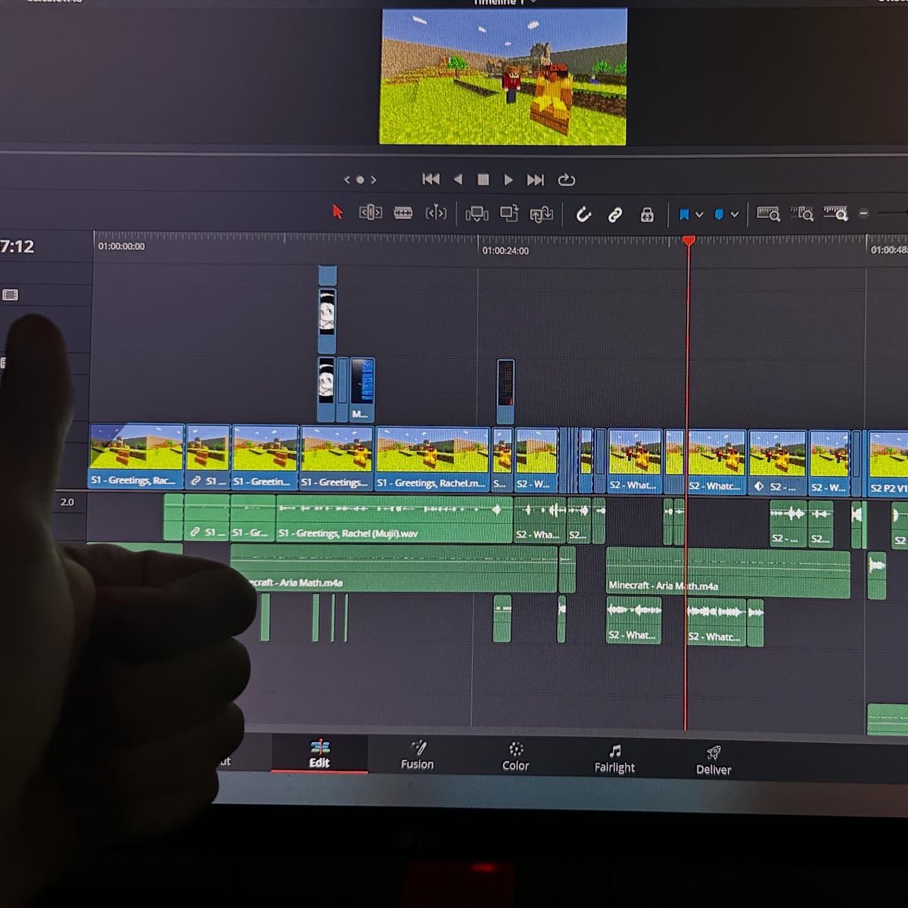Image resolution: width=908 pixels, height=908 pixels.
Task: Click ruler at timecode 01:00:24:00
Action: [505, 250]
